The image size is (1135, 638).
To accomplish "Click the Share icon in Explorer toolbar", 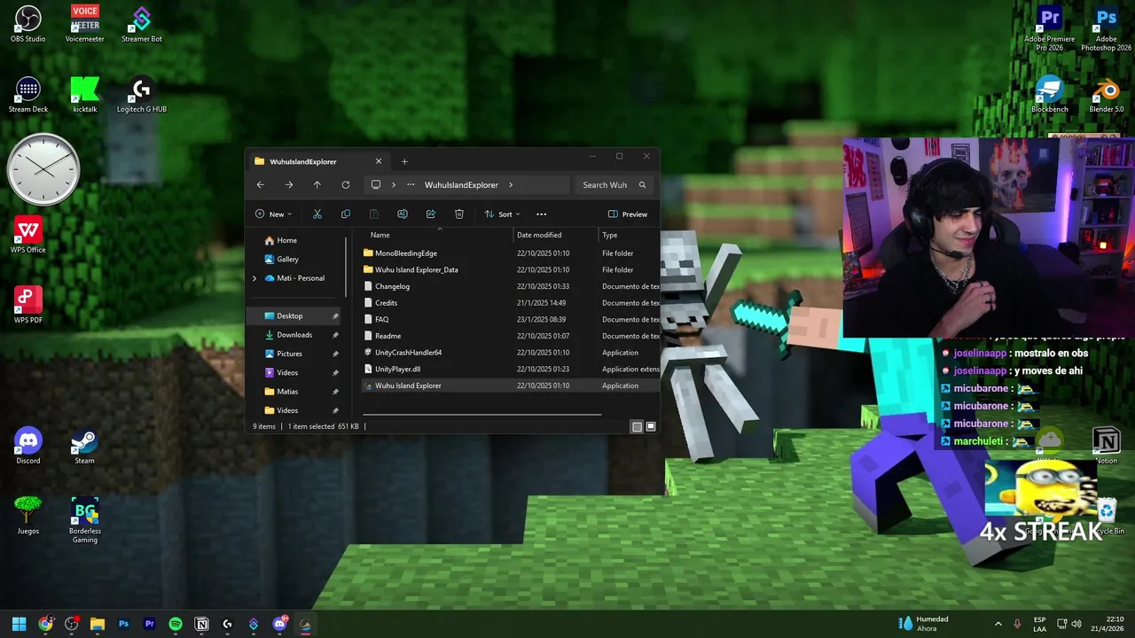I will click(x=431, y=214).
